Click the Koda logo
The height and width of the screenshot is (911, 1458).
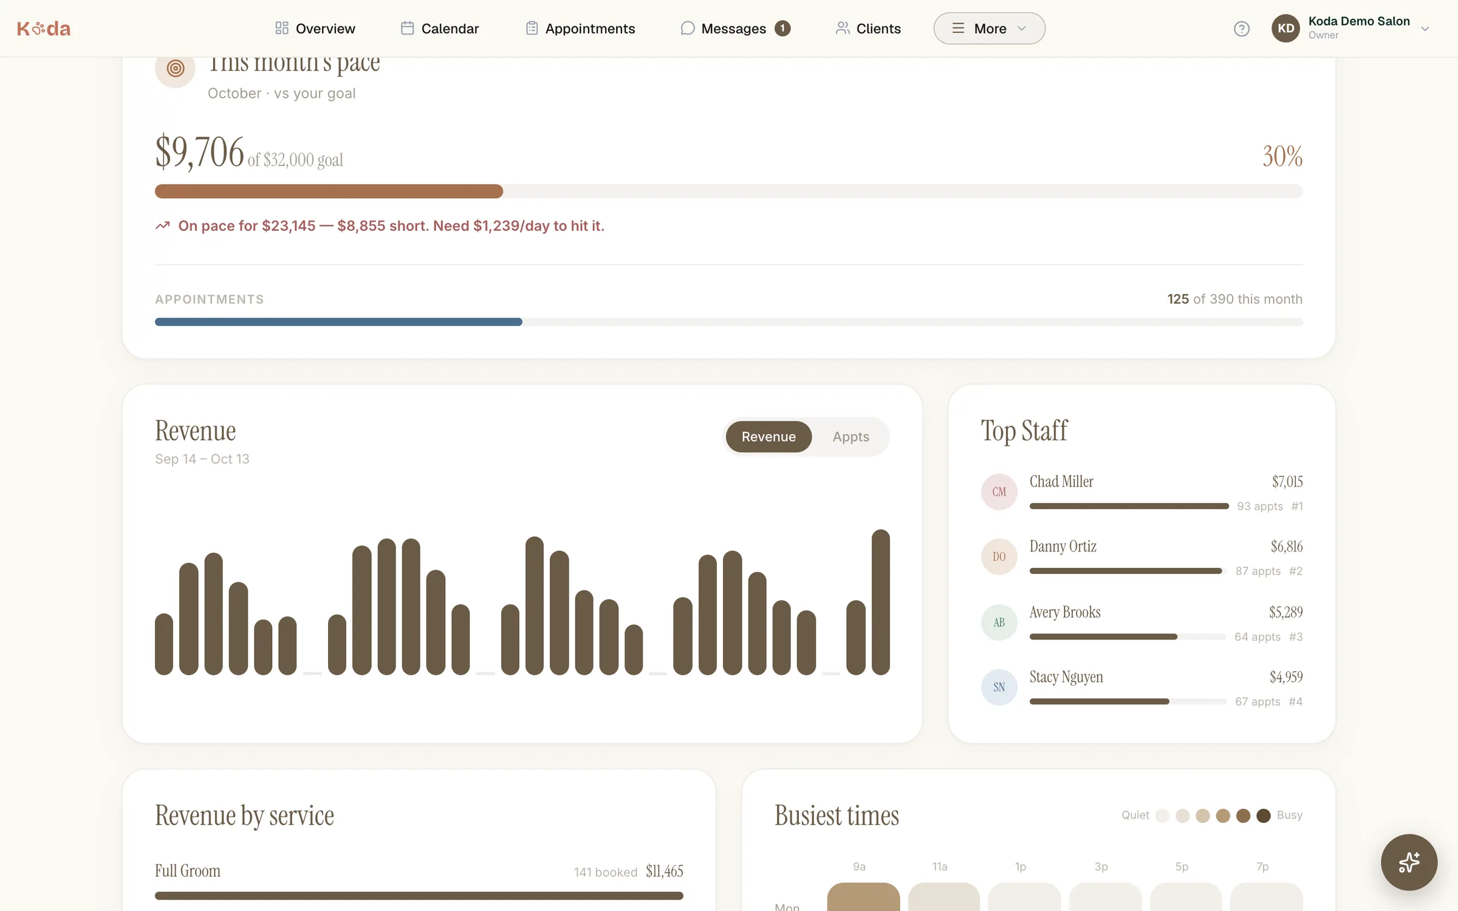pos(44,29)
